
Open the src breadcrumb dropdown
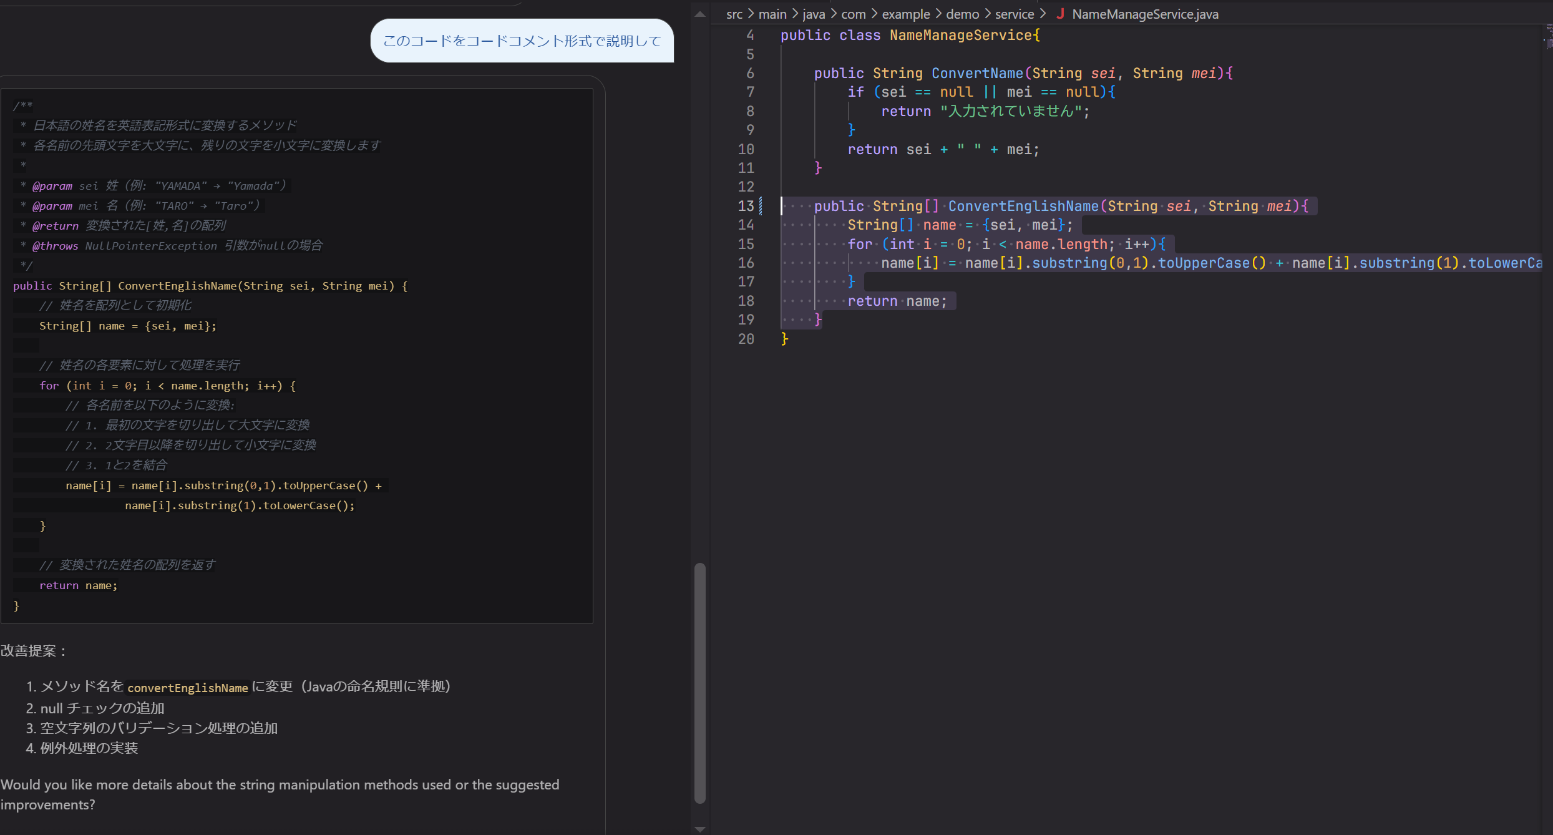tap(734, 14)
